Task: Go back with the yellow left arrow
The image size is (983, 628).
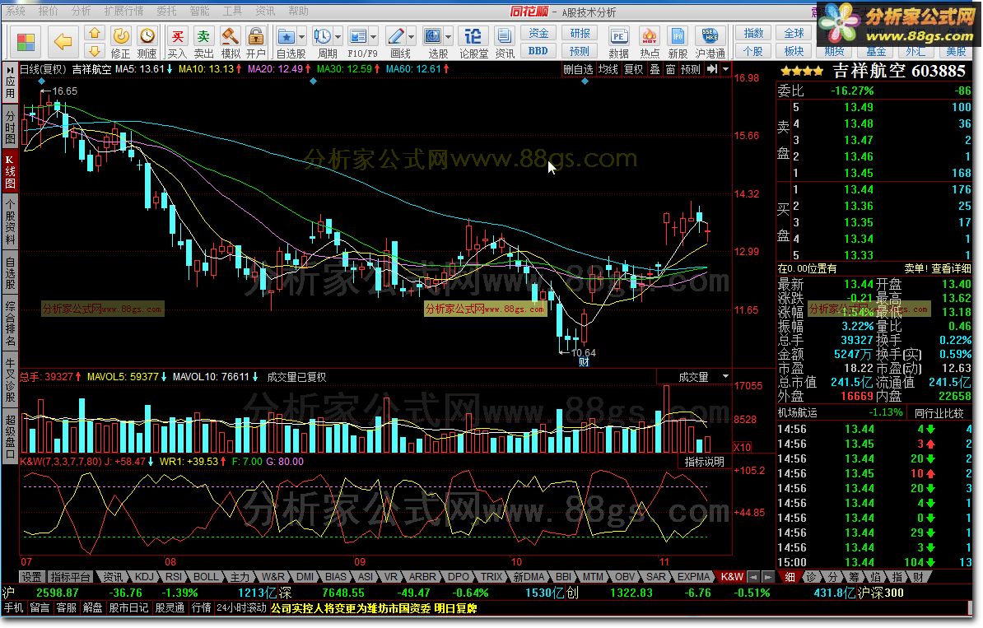Action: (x=63, y=42)
